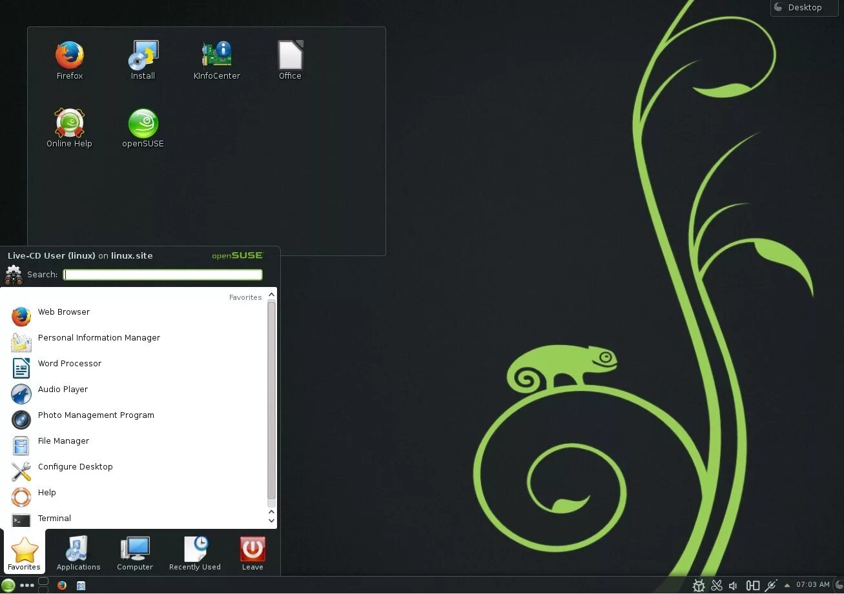Open the device notifier tray icon

(752, 586)
